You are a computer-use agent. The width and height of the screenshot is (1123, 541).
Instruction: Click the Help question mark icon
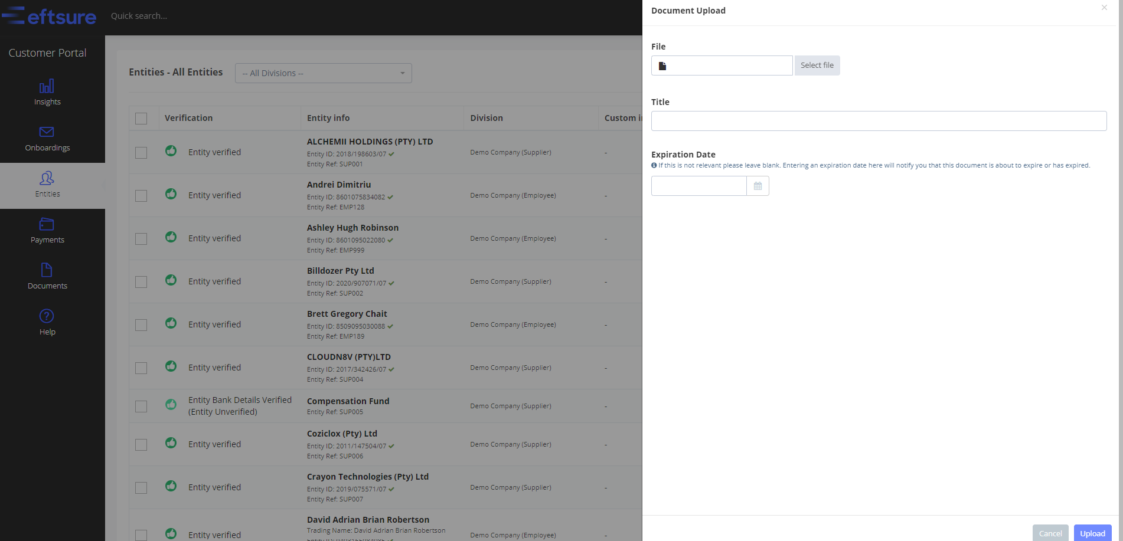[47, 316]
